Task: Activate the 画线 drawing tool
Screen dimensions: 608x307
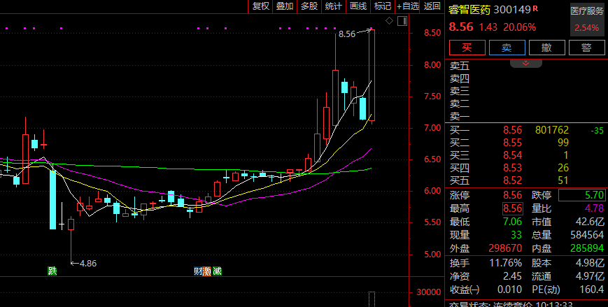Action: pyautogui.click(x=358, y=6)
